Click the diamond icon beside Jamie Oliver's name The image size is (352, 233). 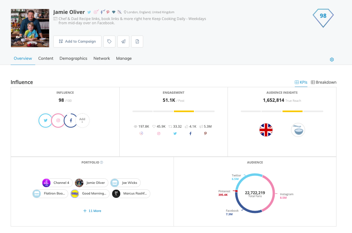click(114, 12)
